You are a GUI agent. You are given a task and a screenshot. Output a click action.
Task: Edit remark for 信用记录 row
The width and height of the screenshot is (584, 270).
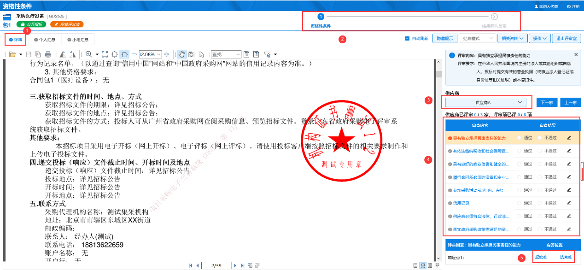[x=569, y=203]
